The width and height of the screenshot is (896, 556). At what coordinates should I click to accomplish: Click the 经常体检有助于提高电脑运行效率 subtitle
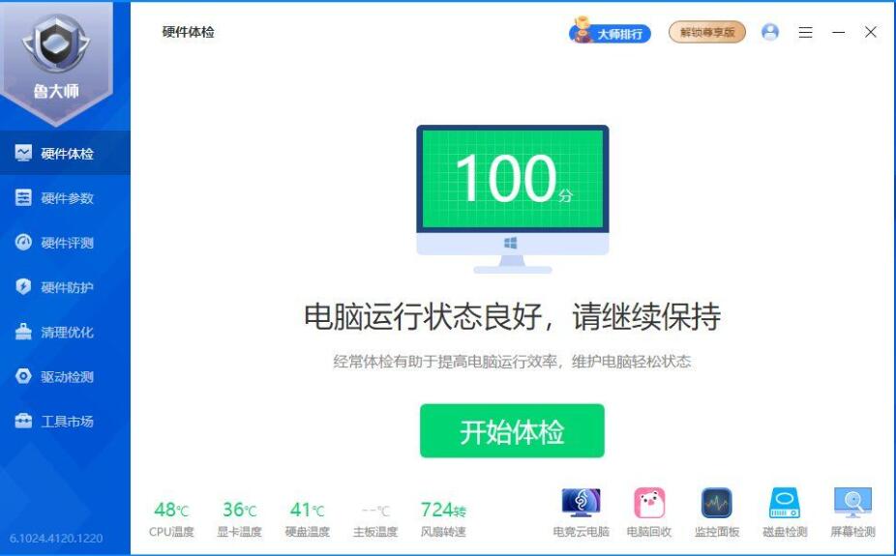click(512, 362)
